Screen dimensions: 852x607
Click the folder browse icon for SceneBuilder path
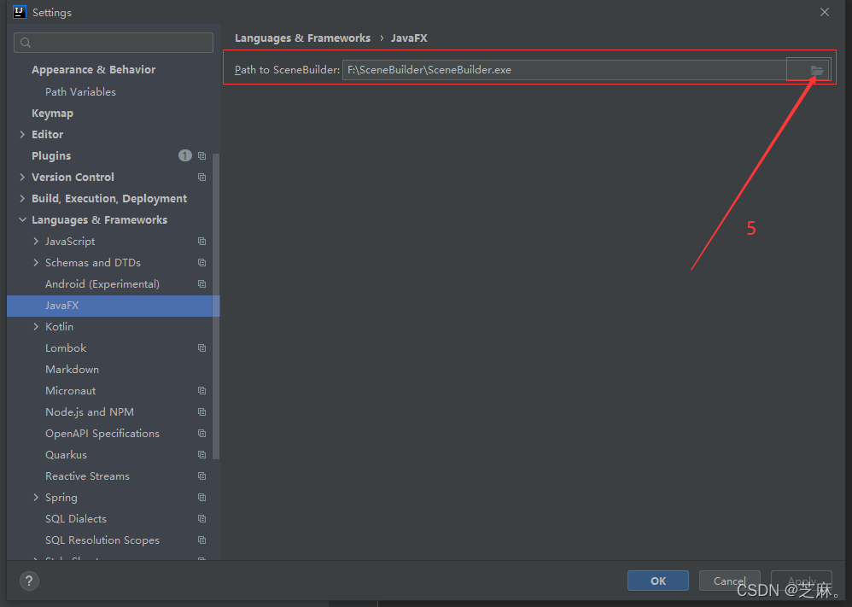[x=816, y=70]
